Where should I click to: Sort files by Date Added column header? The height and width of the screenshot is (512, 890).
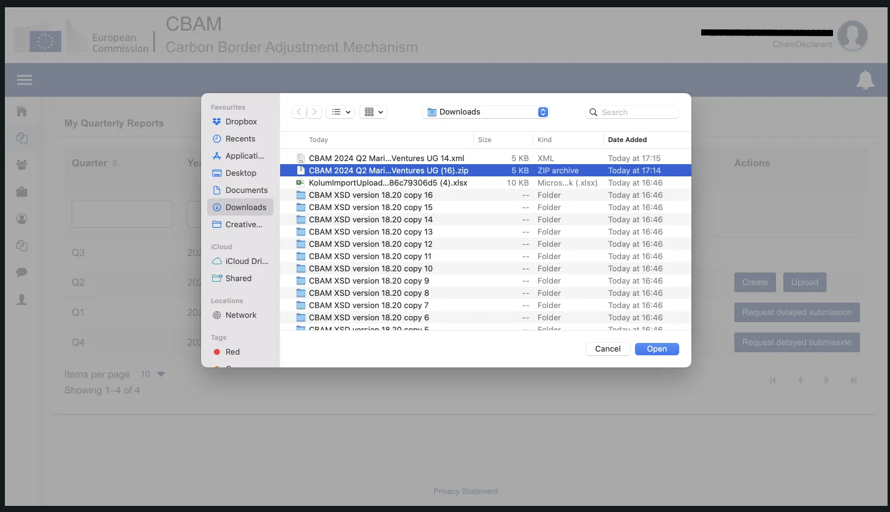point(627,140)
